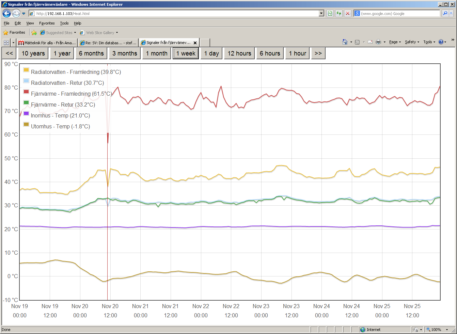Expand the Page menu dropdown

click(395, 42)
